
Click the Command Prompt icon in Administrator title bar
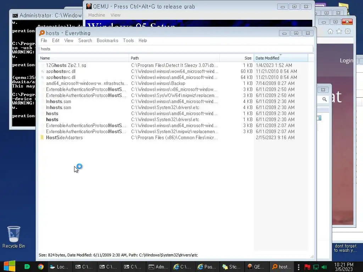click(15, 16)
